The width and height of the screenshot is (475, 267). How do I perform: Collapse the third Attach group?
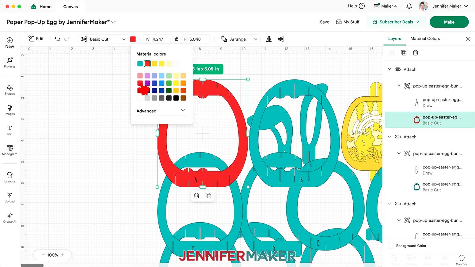pyautogui.click(x=389, y=203)
